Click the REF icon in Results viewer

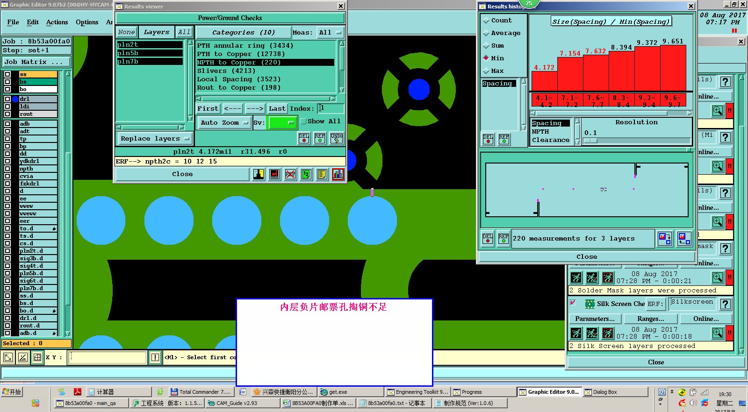320,138
